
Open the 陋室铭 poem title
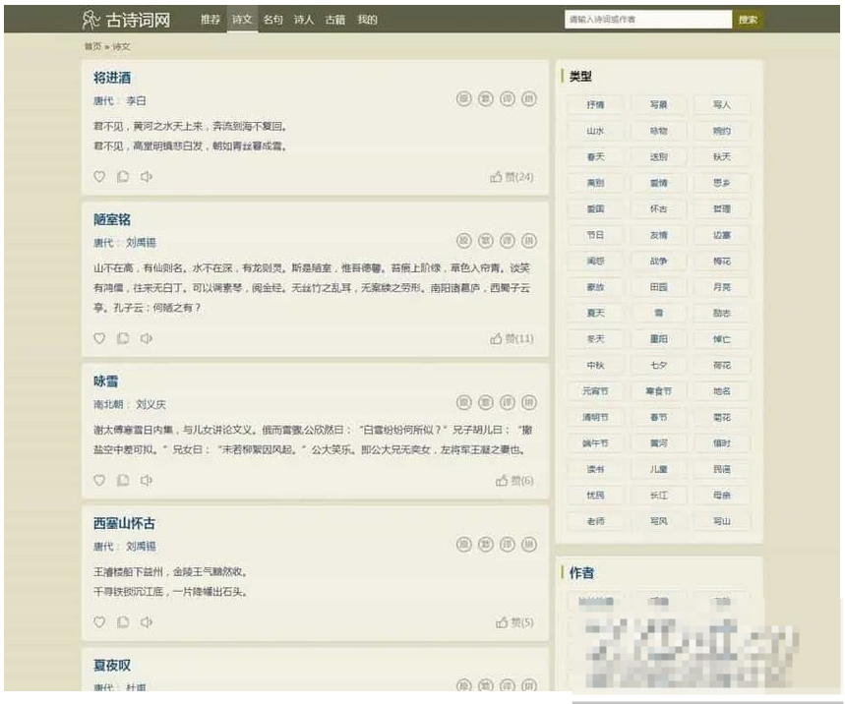pyautogui.click(x=112, y=219)
